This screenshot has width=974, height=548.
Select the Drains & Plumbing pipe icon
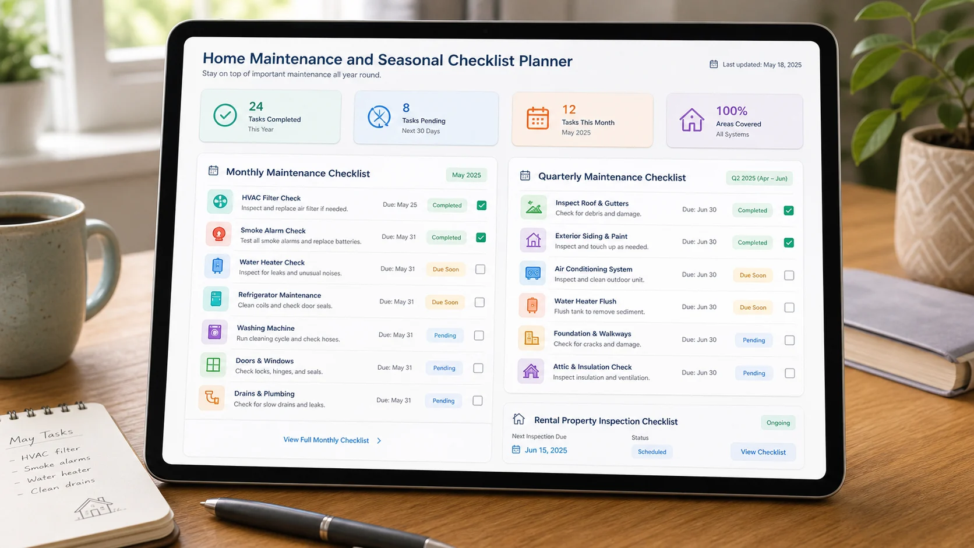(x=212, y=398)
